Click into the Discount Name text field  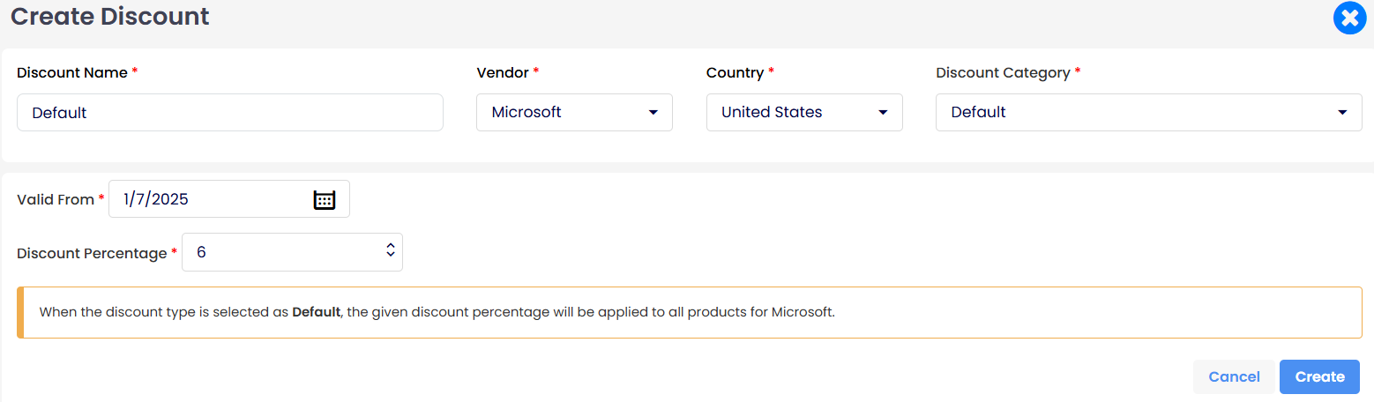tap(230, 113)
